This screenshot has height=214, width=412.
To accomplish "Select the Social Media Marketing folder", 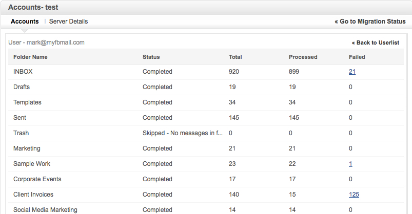I will (x=45, y=209).
